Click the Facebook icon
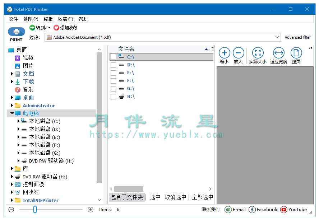319x220 pixels. 252,210
